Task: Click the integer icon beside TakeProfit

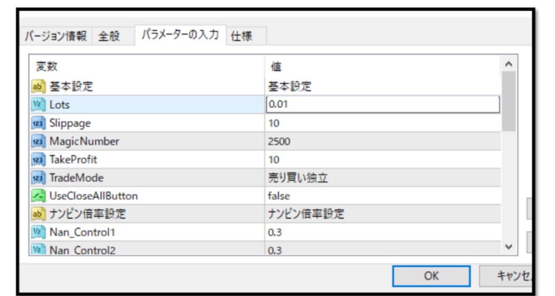Action: (x=38, y=160)
